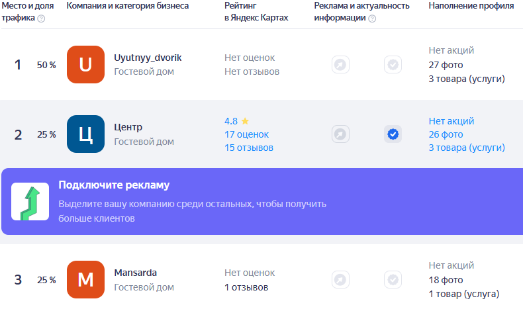Click the advertising icon in Mansarda row

[340, 279]
